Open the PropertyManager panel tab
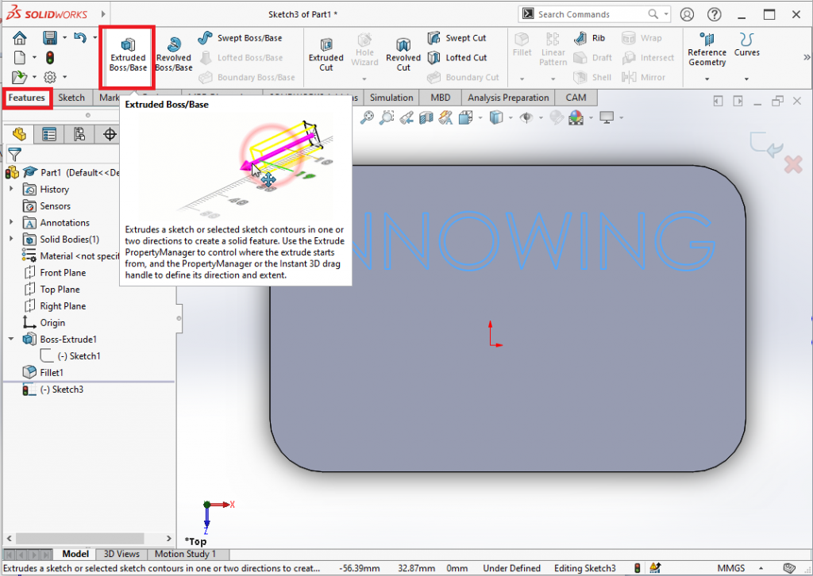813x576 pixels. pyautogui.click(x=49, y=134)
